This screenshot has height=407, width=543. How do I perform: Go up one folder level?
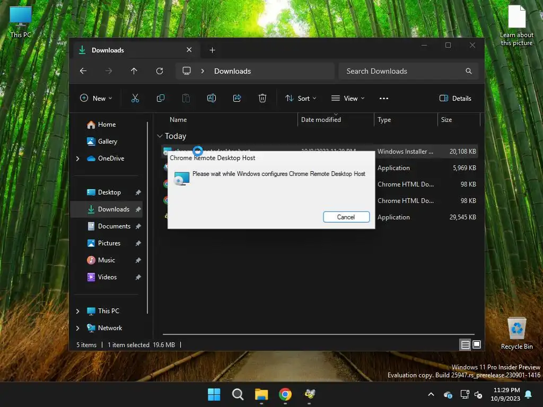click(134, 71)
